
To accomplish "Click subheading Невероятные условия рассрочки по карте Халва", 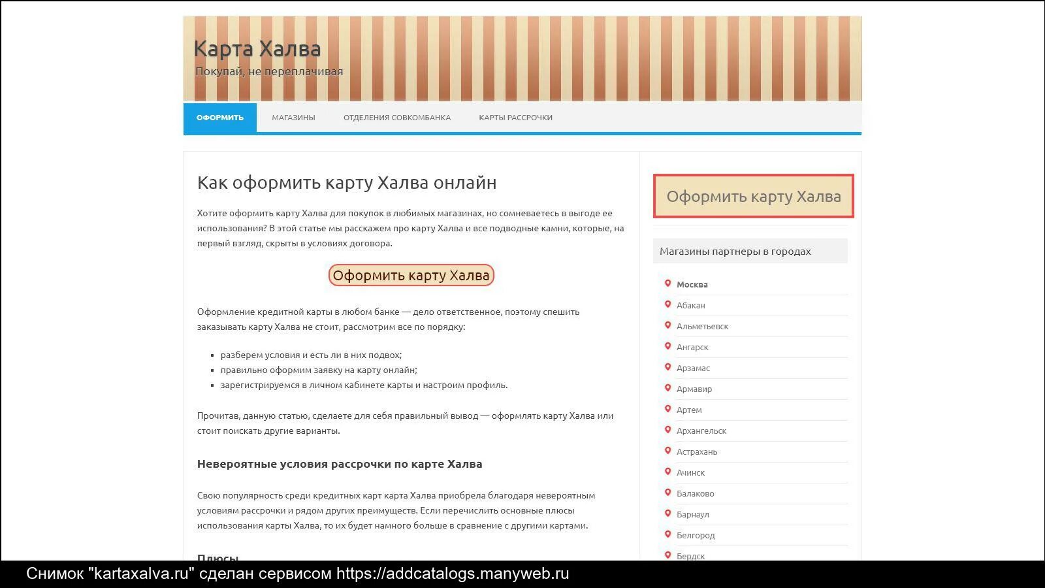I will click(340, 464).
